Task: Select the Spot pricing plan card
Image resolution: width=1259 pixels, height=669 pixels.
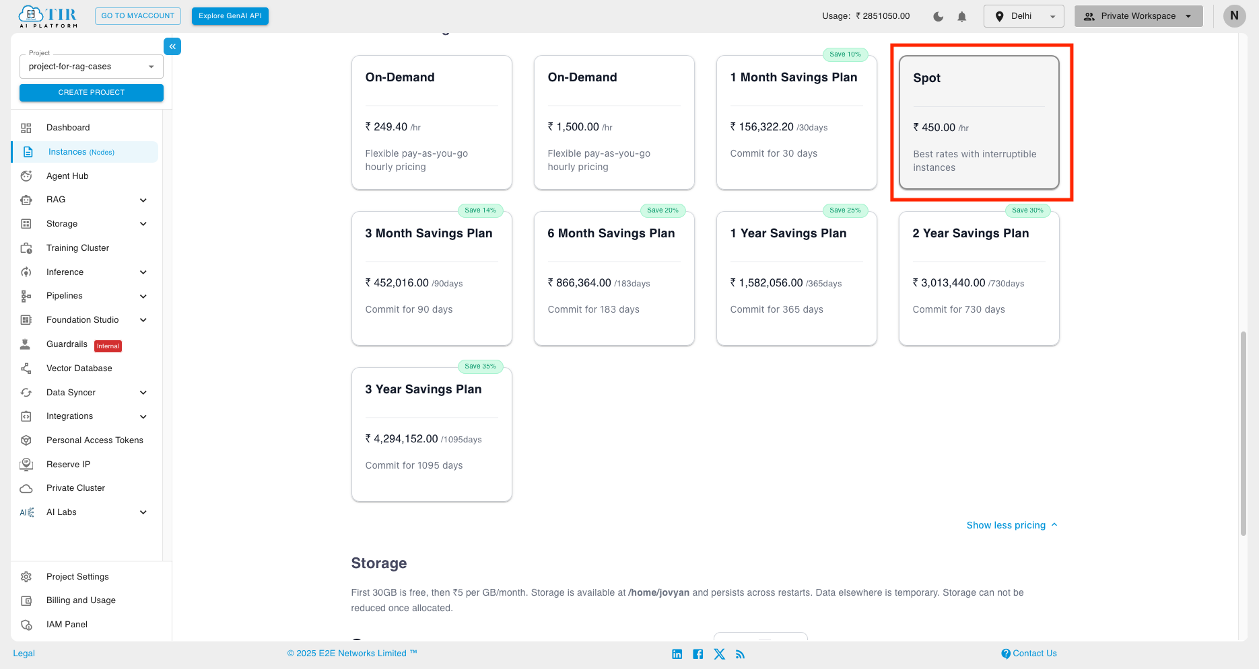Action: point(978,122)
